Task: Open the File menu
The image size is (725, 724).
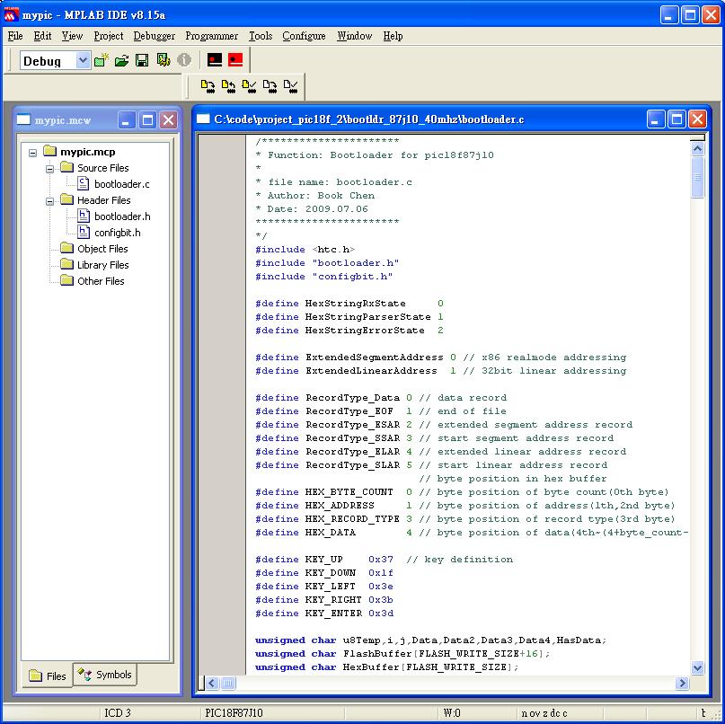Action: 15,36
